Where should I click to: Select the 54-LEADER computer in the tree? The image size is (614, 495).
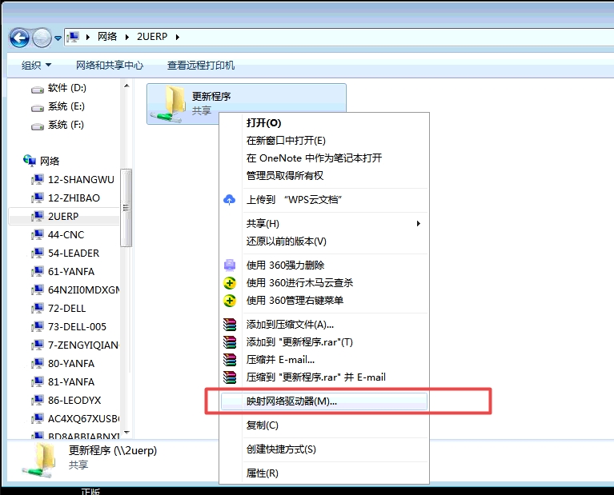(73, 253)
